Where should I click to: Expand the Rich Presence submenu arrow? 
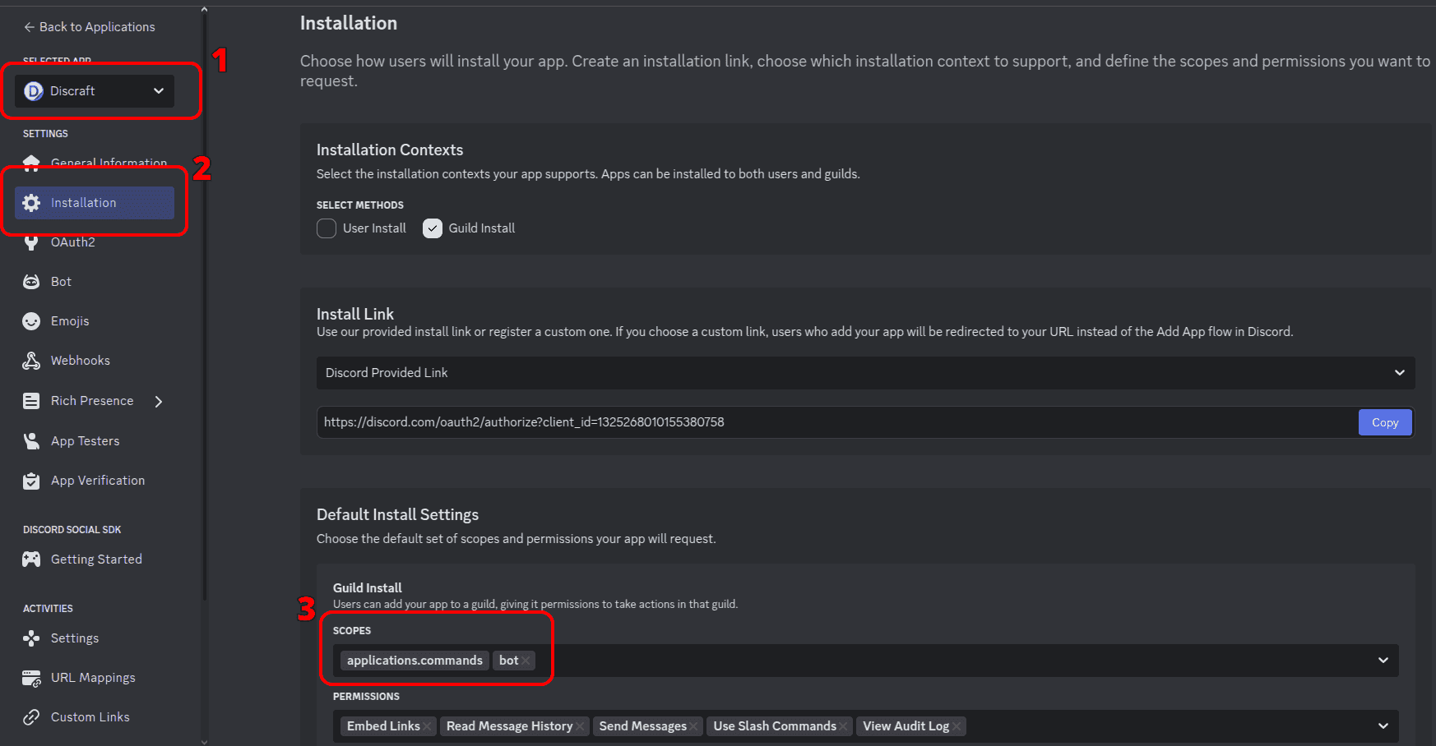[x=159, y=401]
